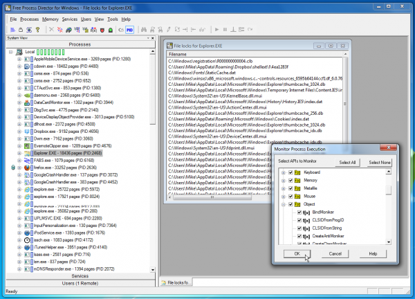
Task: Select the Local computer icon in tree
Action: [19, 52]
